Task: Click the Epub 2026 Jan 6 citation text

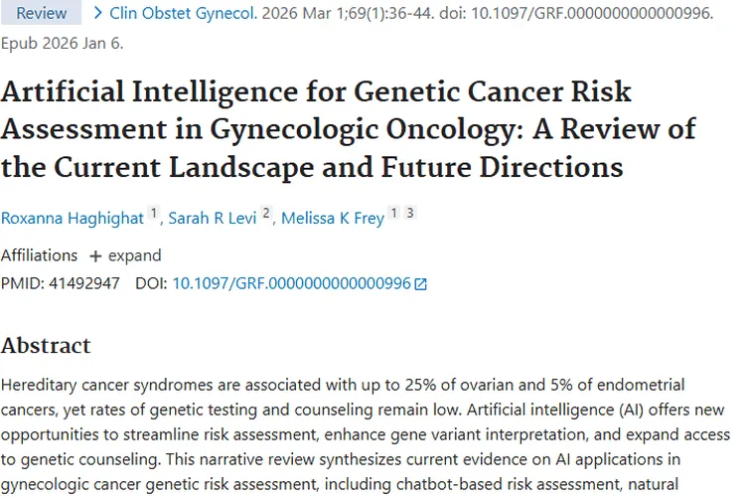Action: click(x=62, y=44)
